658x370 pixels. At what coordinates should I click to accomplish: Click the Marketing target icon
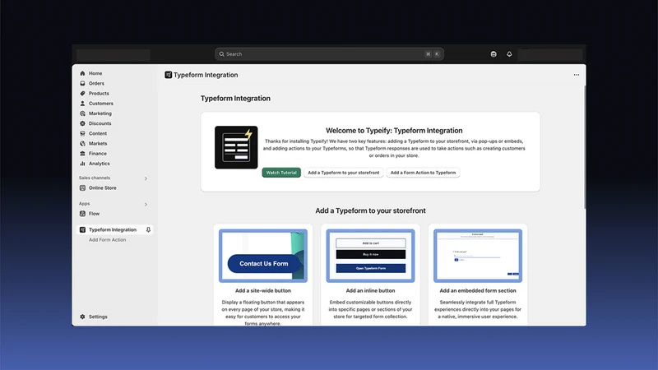click(x=82, y=113)
